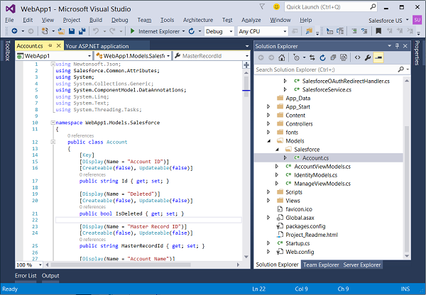Expand the Controllers folder node
Screen dimensions: 426x295
(x=268, y=124)
